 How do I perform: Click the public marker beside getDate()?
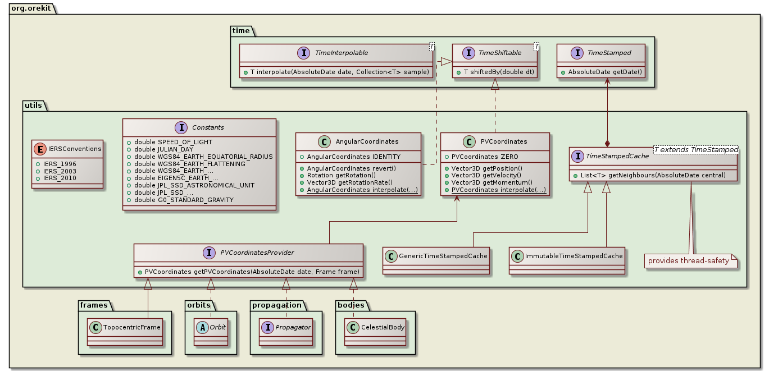click(x=563, y=74)
